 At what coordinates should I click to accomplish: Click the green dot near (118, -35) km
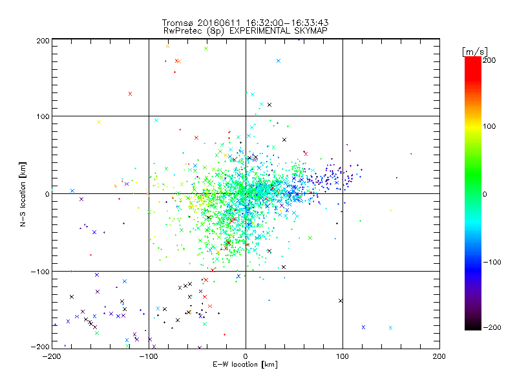(361, 221)
